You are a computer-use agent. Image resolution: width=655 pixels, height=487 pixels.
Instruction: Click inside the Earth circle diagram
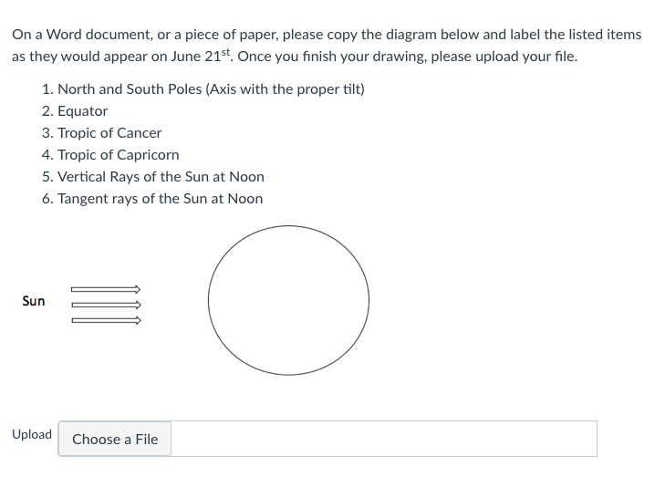(288, 300)
